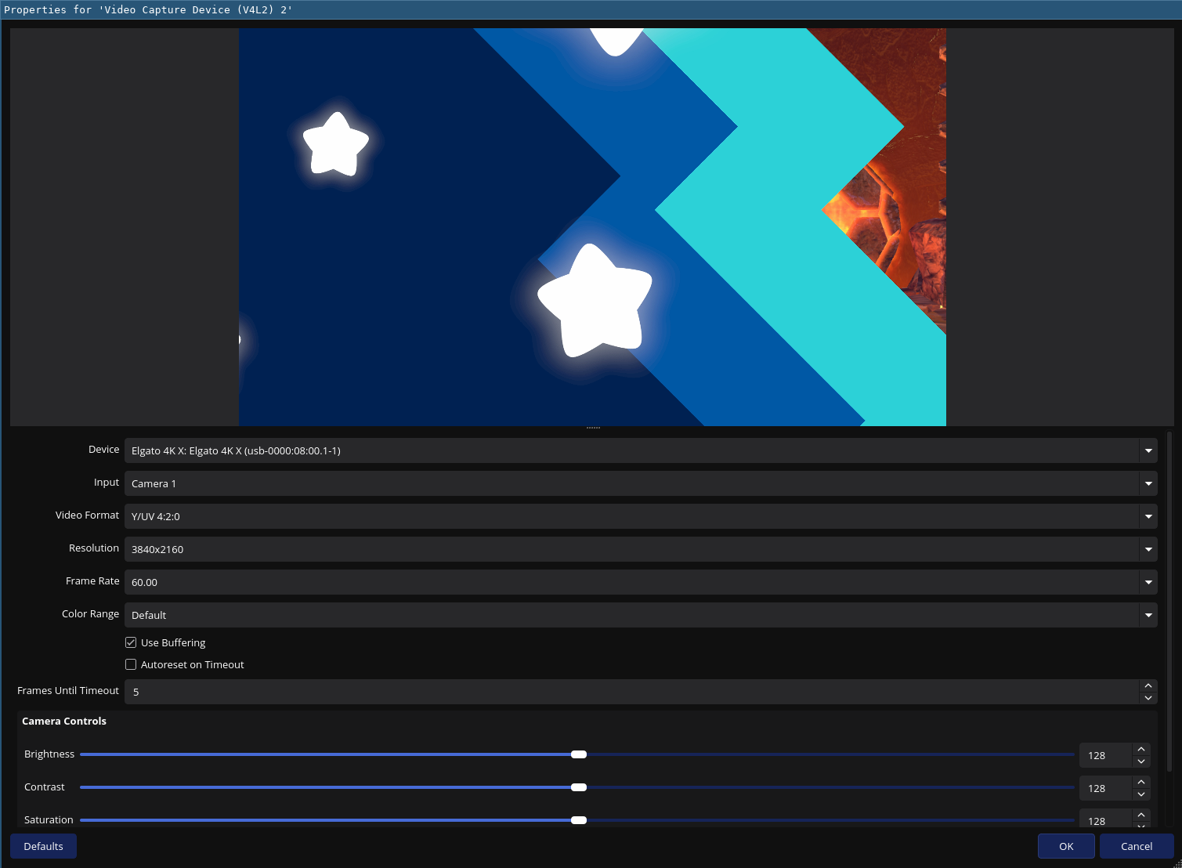Click the Saturation slider handle

579,820
